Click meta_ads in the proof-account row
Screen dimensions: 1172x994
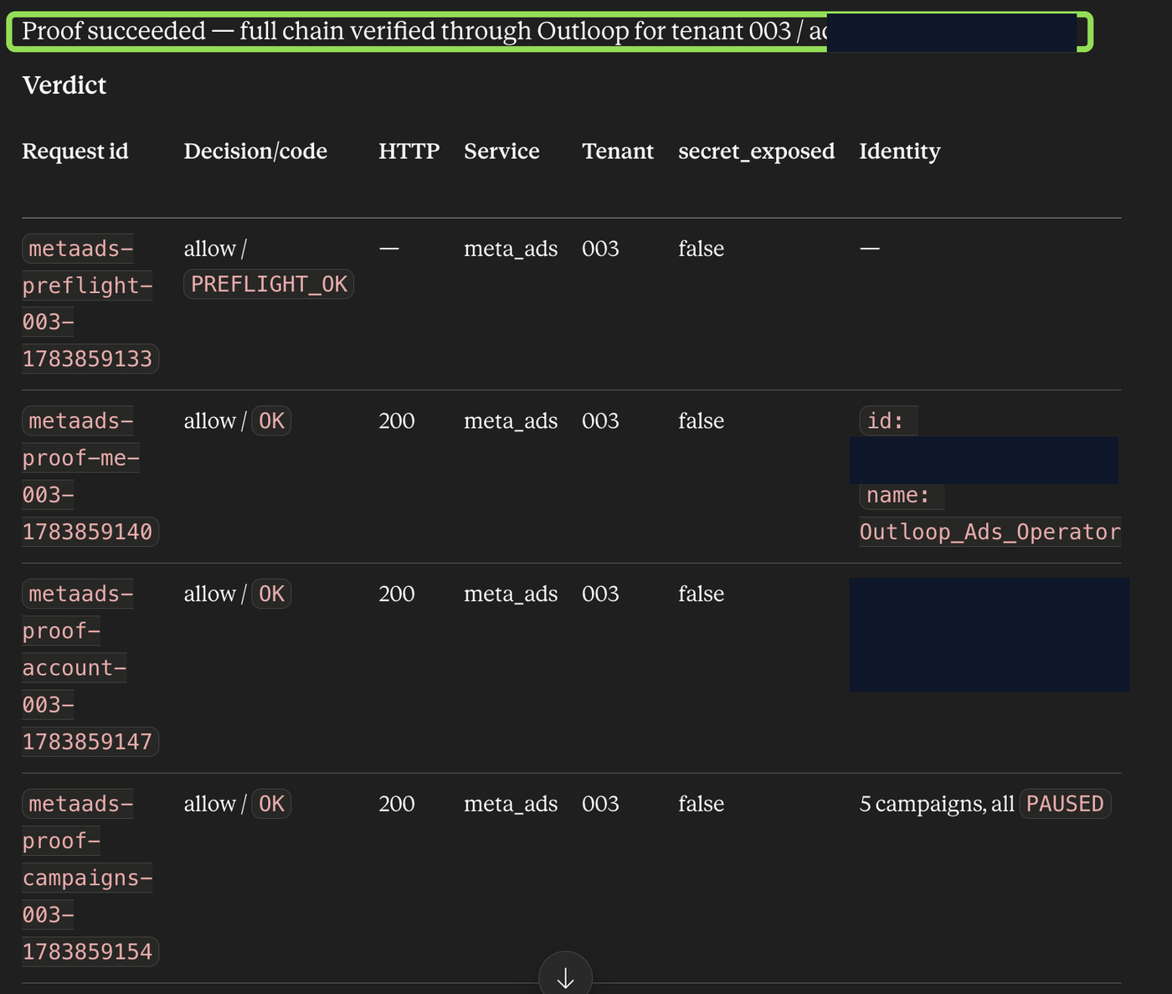point(511,595)
